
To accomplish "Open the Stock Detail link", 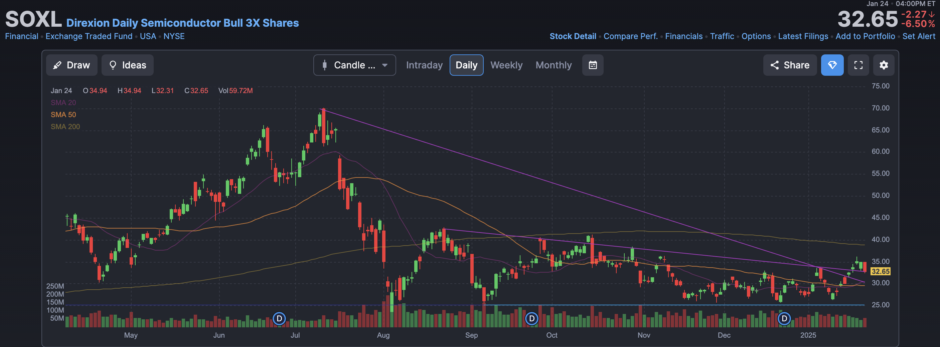I will pos(573,36).
